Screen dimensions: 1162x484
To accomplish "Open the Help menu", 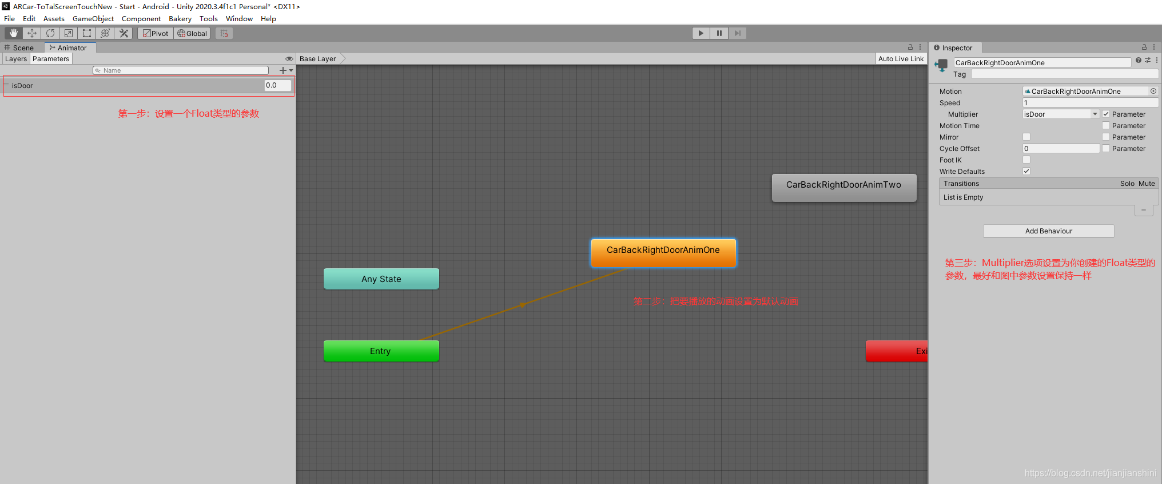I will [268, 18].
